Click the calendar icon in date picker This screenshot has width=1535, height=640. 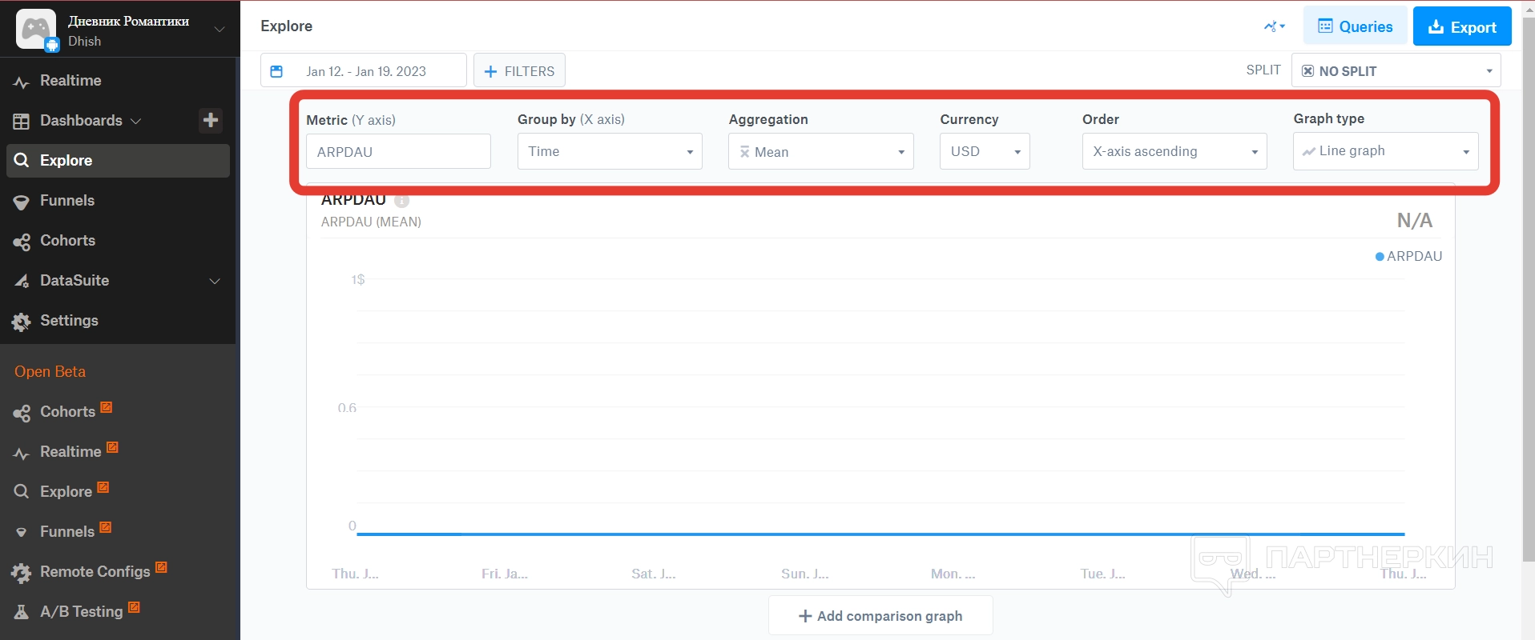[x=276, y=71]
